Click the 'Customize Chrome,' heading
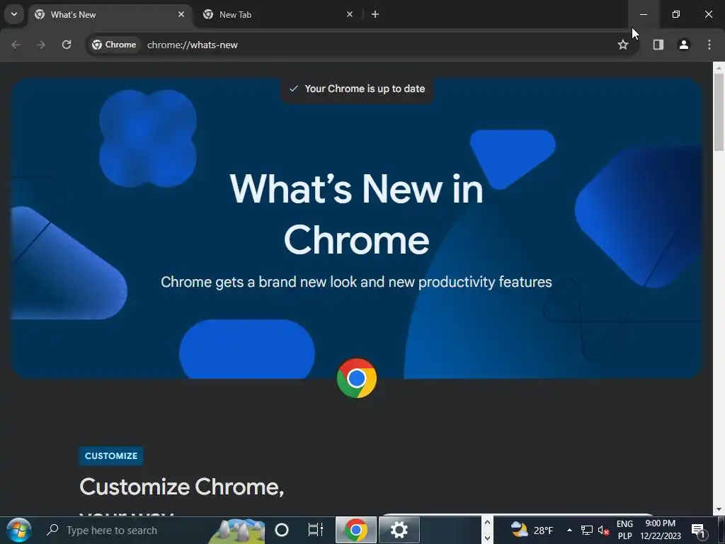This screenshot has height=544, width=725. [x=182, y=487]
